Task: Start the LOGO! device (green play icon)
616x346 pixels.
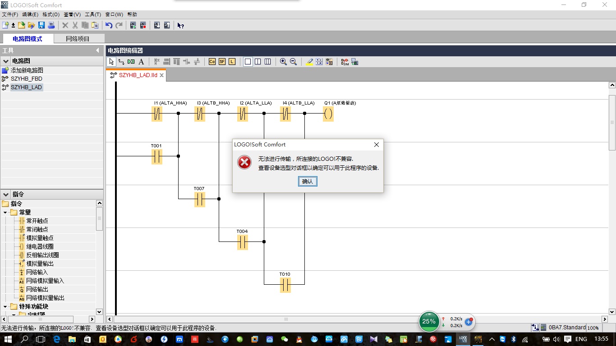Action: pos(133,25)
